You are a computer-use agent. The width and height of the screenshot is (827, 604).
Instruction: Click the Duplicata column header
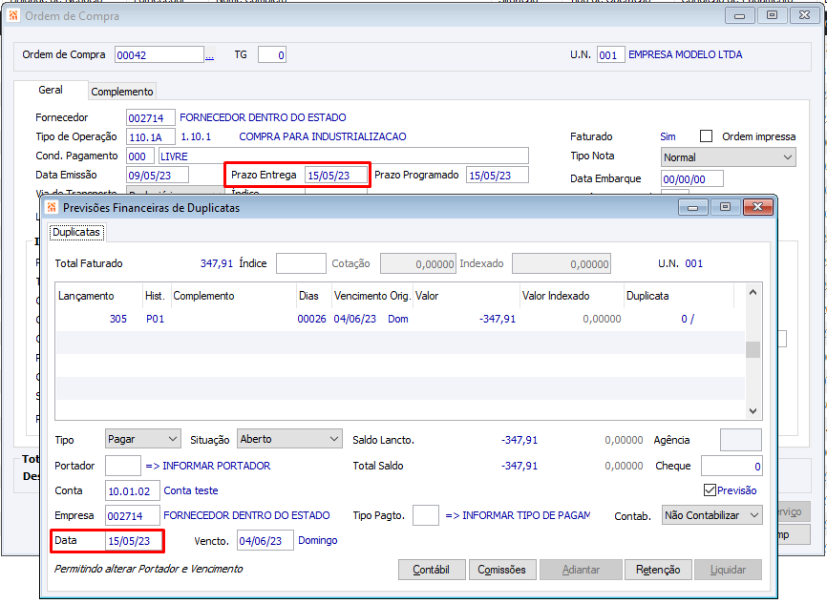tap(679, 296)
